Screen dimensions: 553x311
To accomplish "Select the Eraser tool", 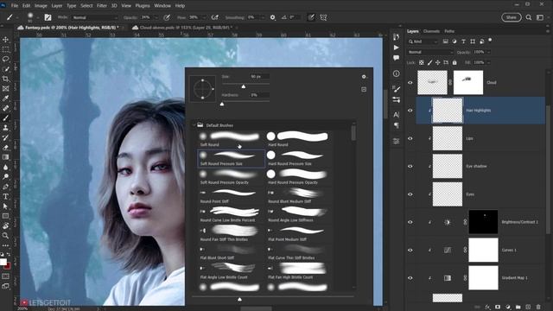I will 6,148.
